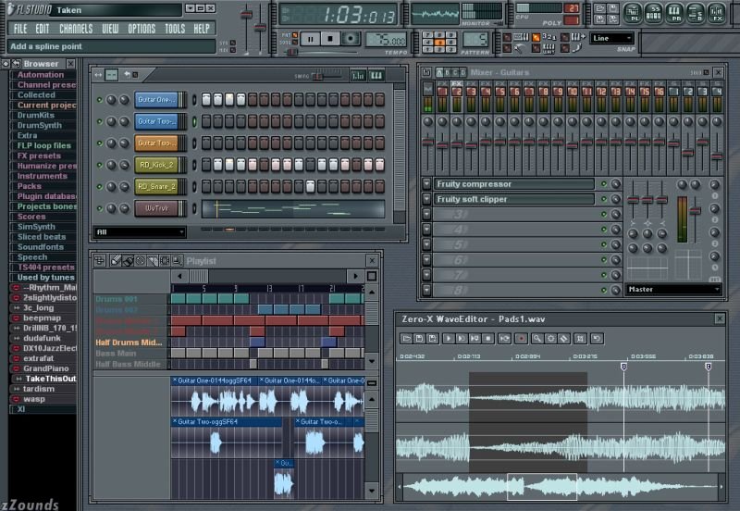Click the RD_Kick_2 channel button
The image size is (740, 511).
156,165
